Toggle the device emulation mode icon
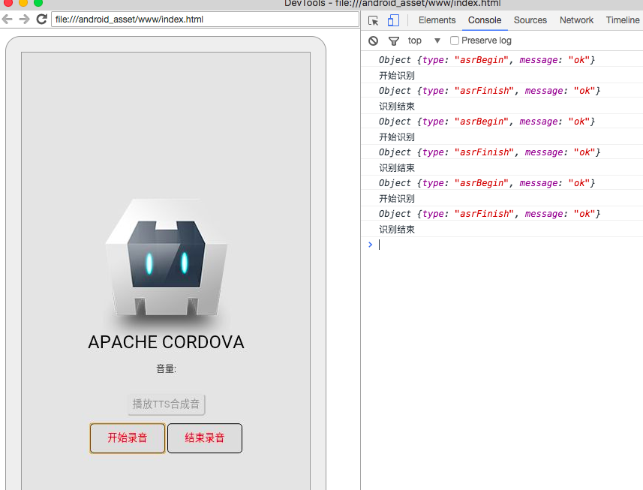 [x=393, y=20]
